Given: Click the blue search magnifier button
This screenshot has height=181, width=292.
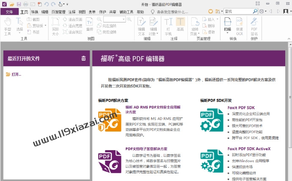Looking at the screenshot, I should (255, 11).
